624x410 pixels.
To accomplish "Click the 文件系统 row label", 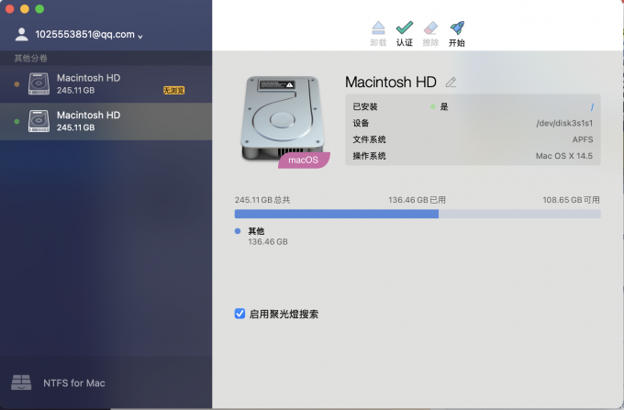I will (369, 139).
